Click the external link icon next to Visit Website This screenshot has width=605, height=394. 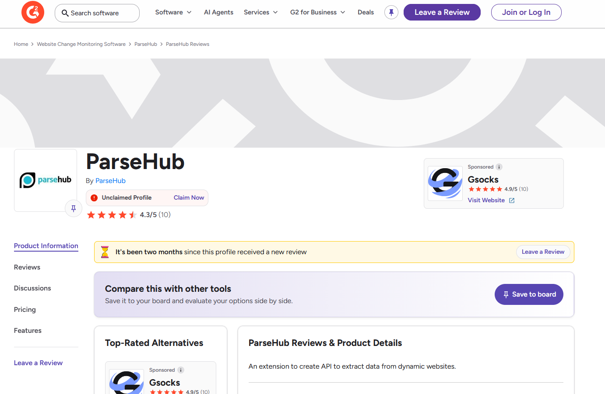click(x=512, y=200)
